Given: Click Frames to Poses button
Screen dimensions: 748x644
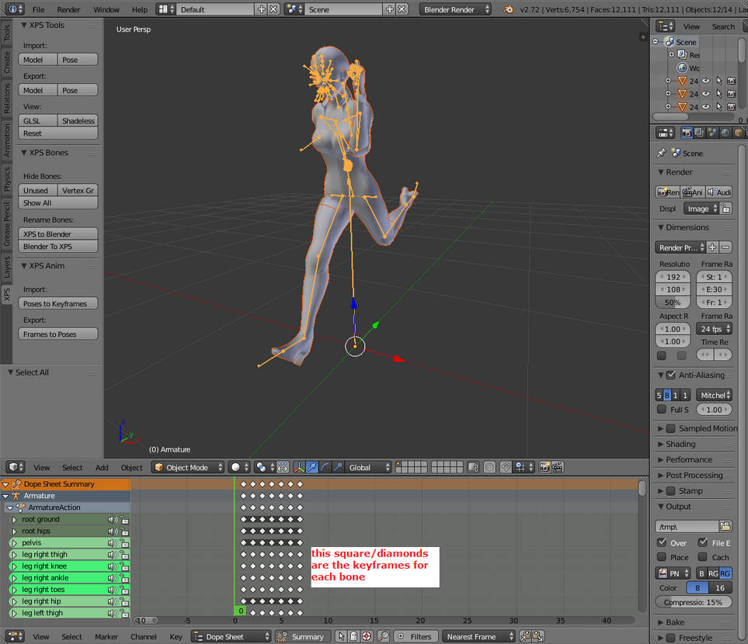Looking at the screenshot, I should pos(58,334).
